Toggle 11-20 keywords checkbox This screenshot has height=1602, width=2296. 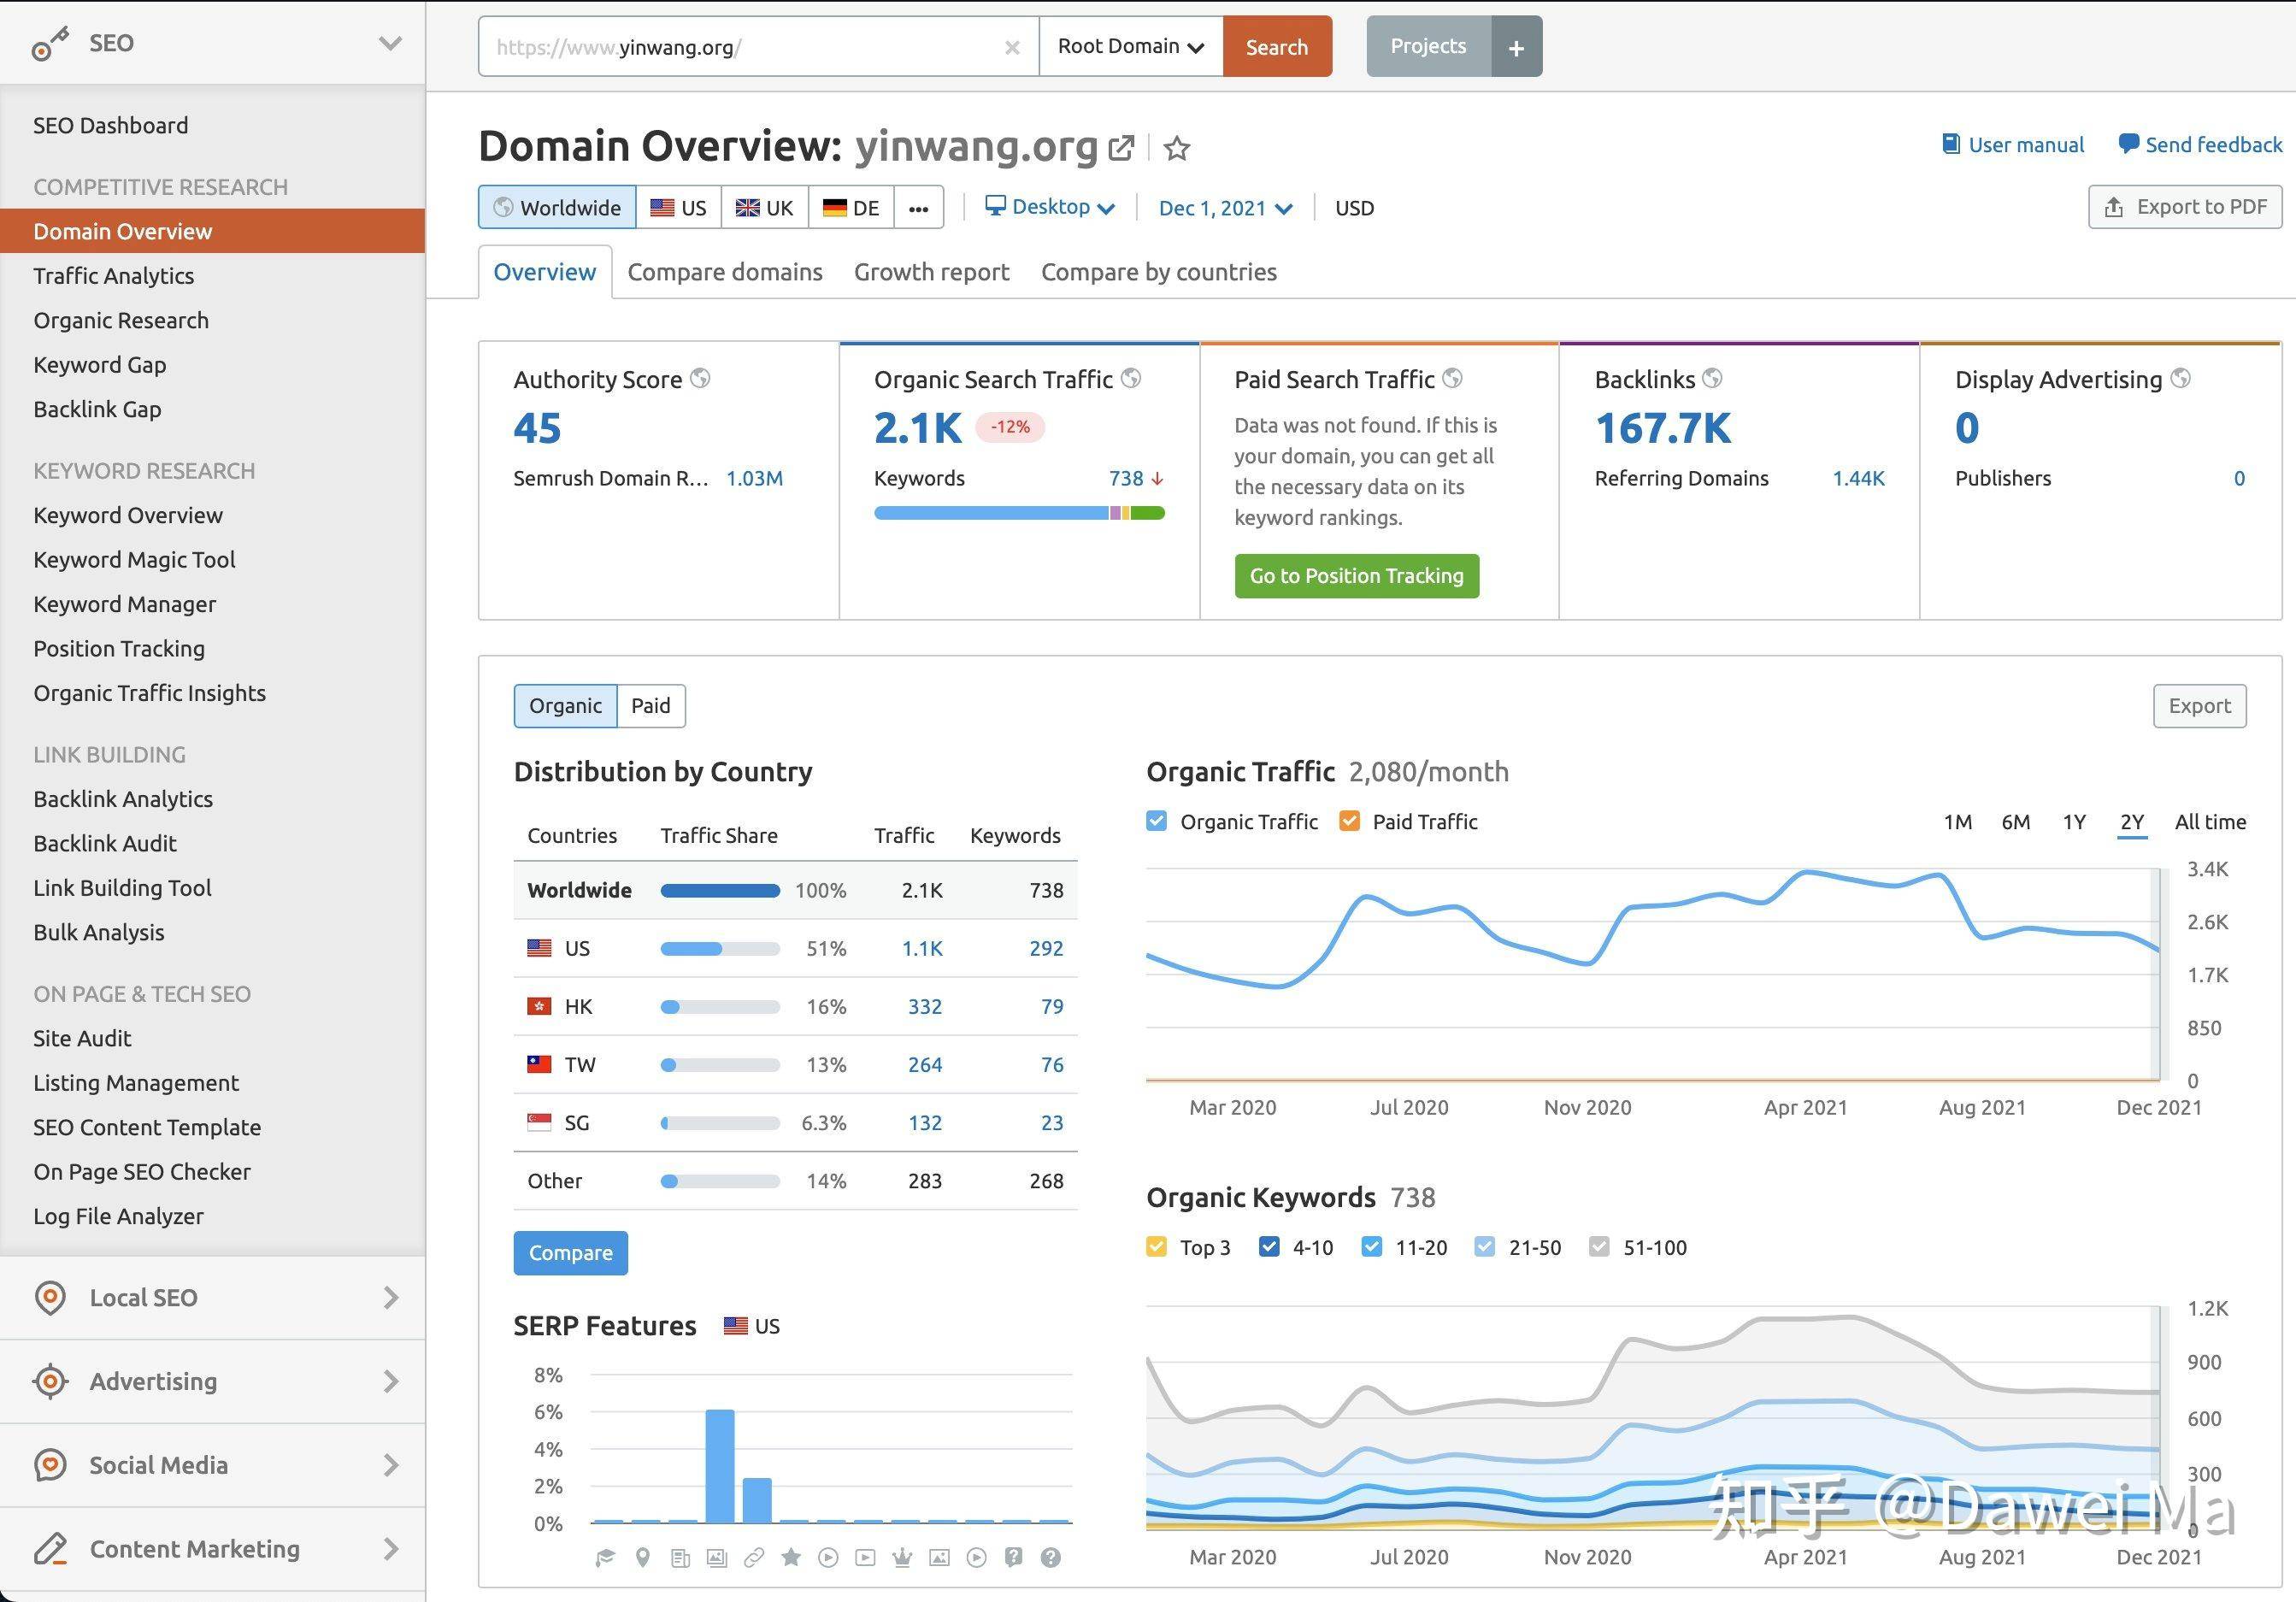1372,1247
